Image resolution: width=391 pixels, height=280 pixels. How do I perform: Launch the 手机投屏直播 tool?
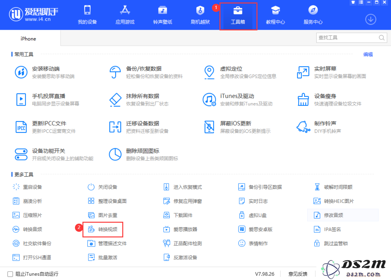pos(47,100)
